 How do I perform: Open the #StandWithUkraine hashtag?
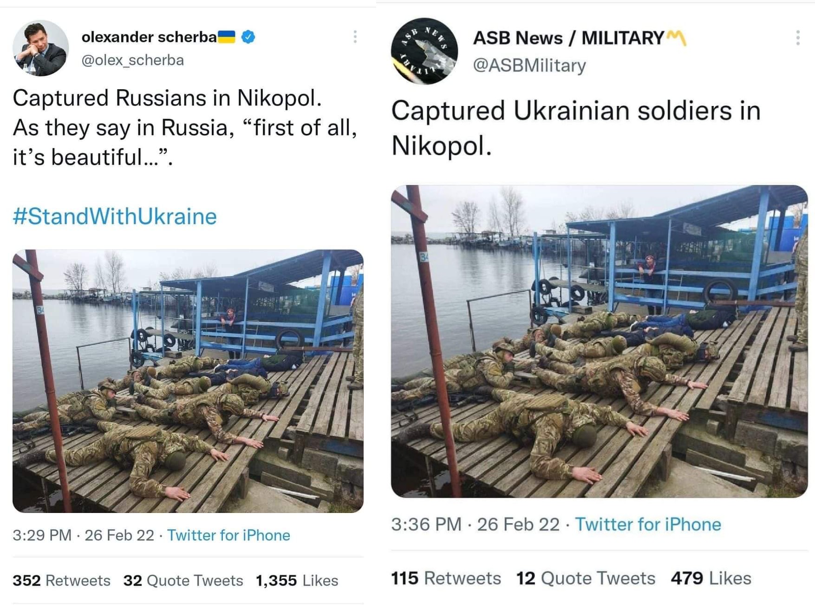pyautogui.click(x=115, y=217)
